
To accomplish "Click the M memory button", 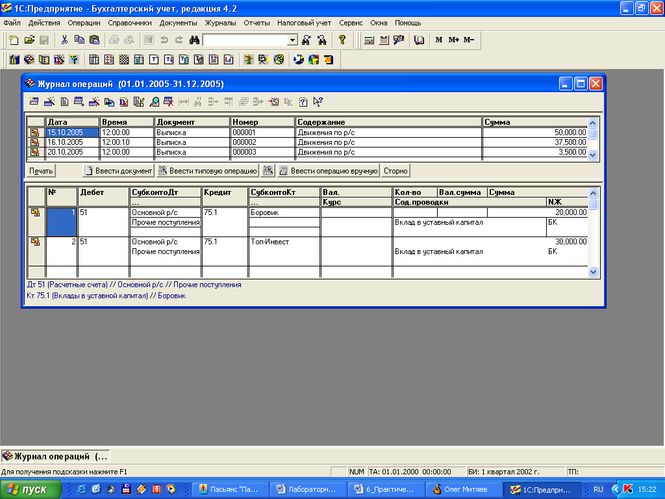I will [439, 40].
